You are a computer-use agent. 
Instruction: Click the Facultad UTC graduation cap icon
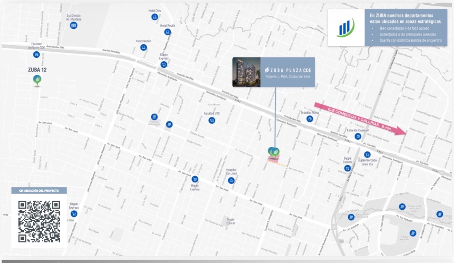coord(212,120)
